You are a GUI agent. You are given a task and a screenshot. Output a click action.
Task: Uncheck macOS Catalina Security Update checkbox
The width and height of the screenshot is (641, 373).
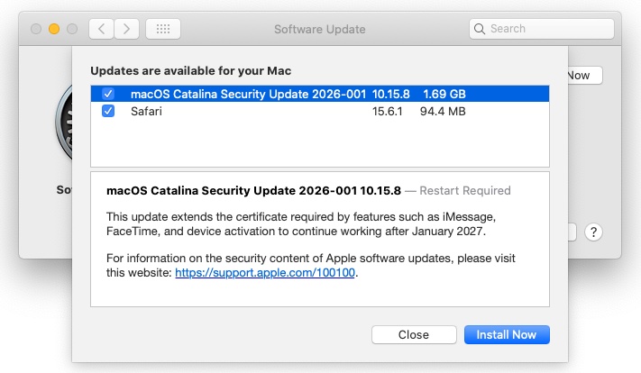tap(108, 94)
